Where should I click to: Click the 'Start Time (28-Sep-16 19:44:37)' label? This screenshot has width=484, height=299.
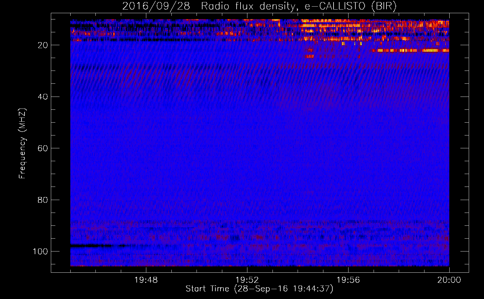click(259, 289)
